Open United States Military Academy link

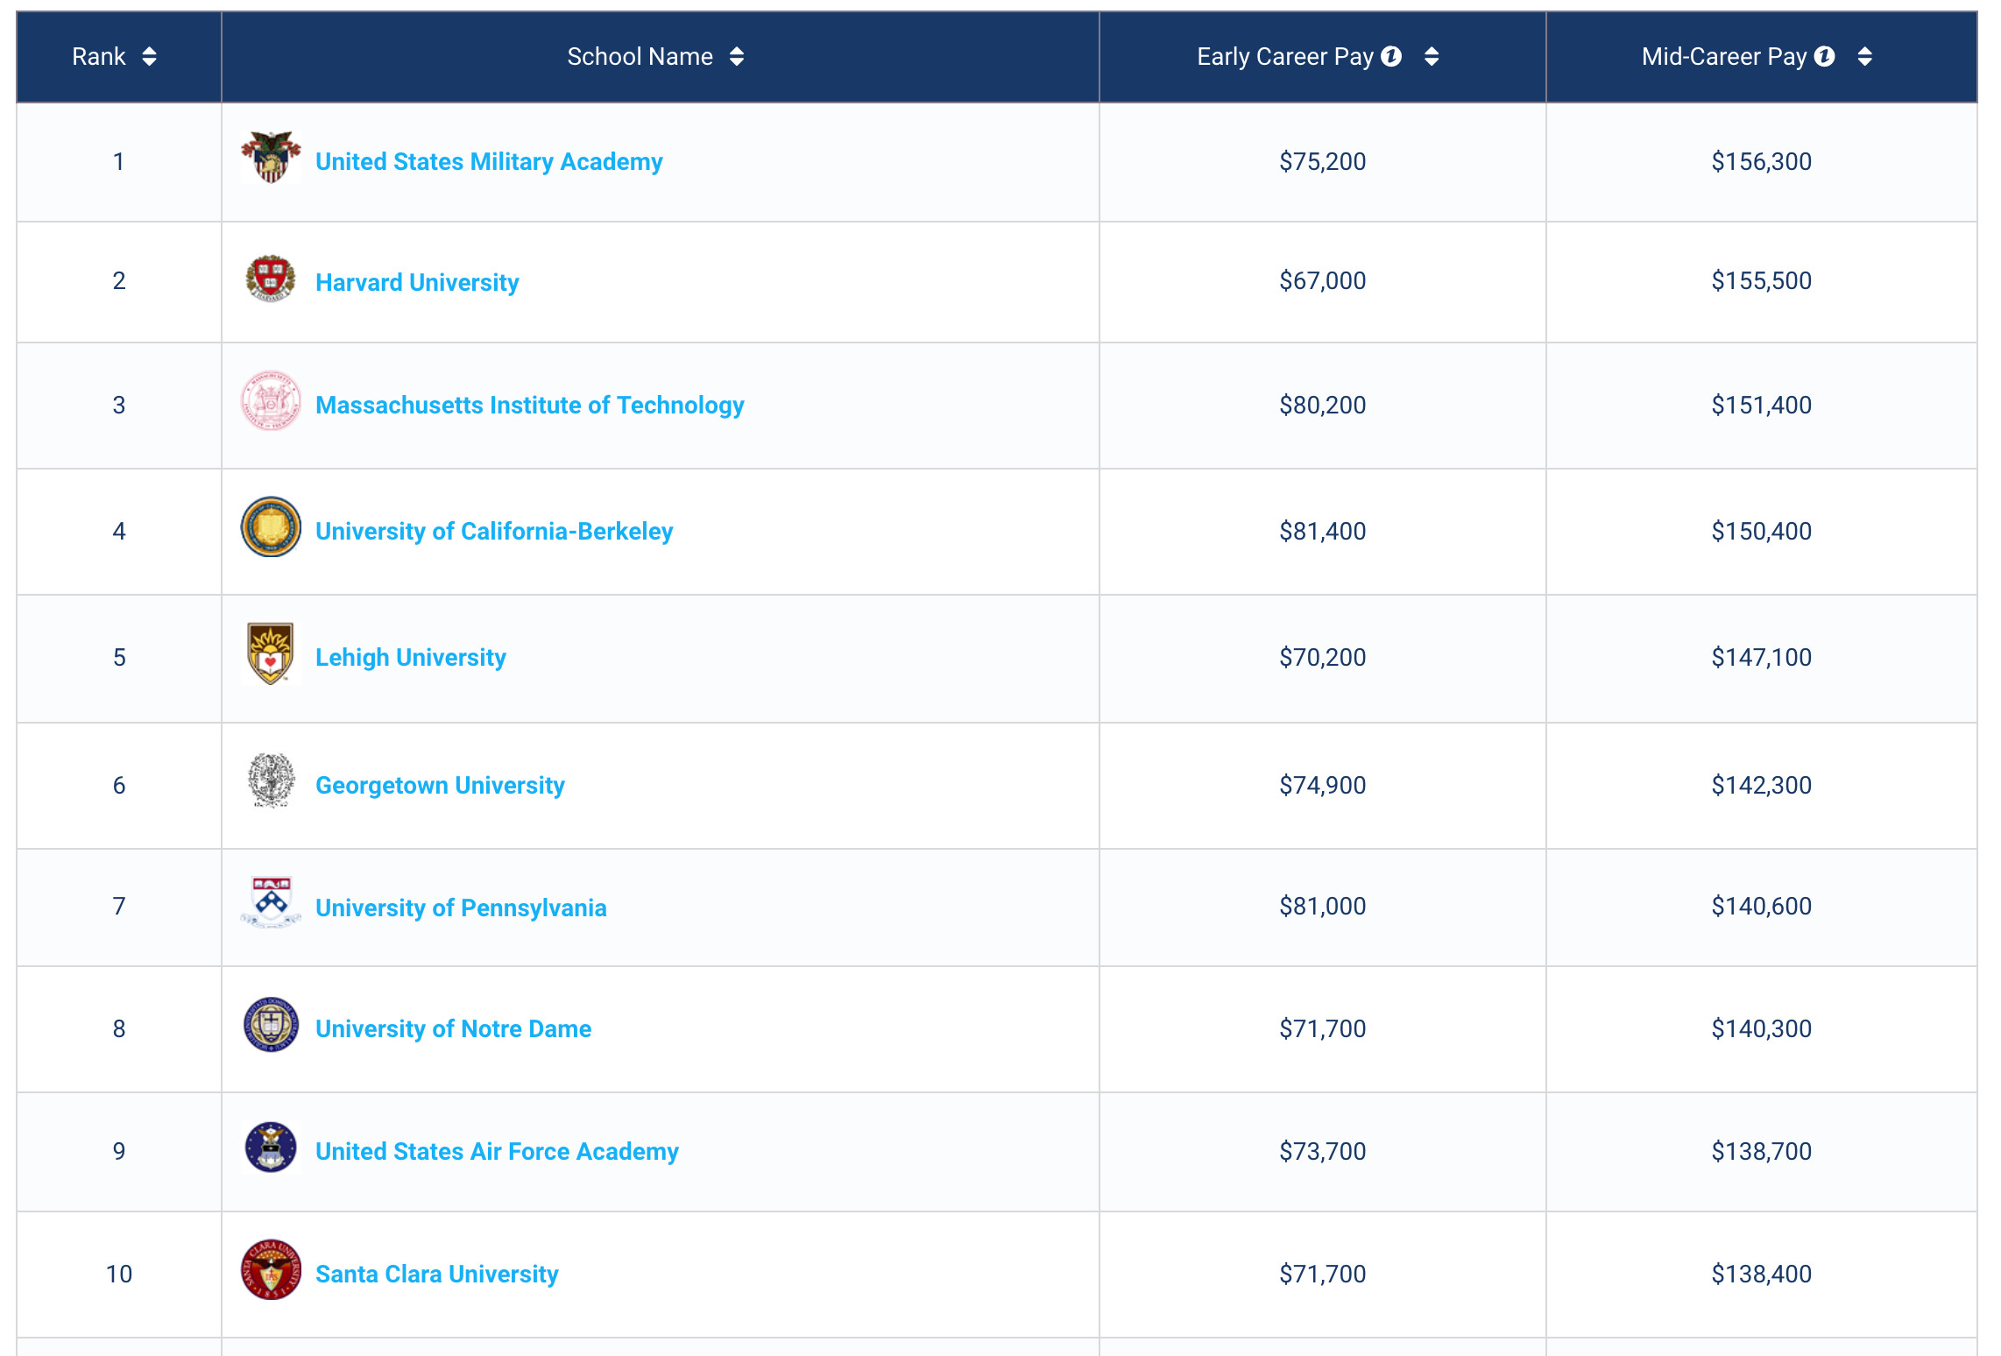click(x=489, y=162)
